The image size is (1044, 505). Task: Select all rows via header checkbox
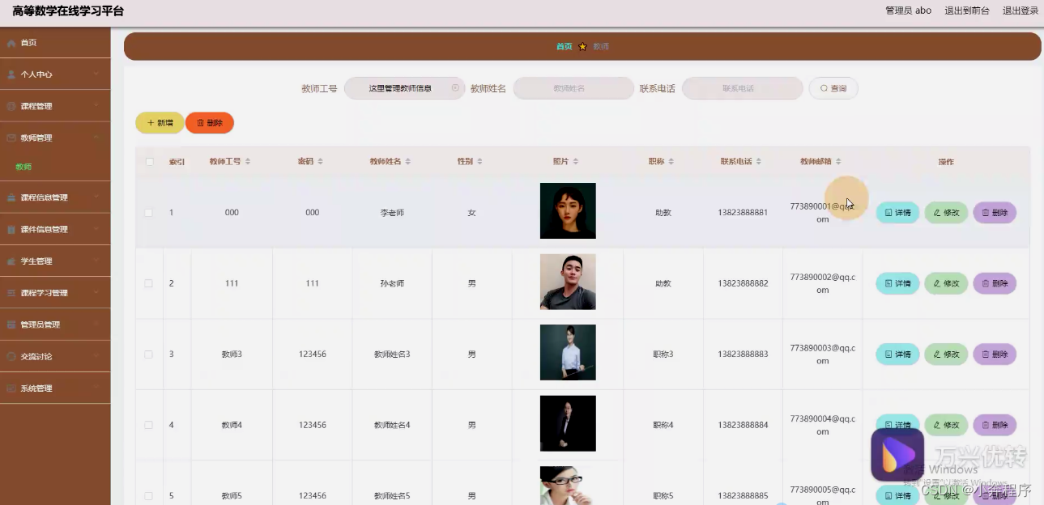pyautogui.click(x=149, y=162)
